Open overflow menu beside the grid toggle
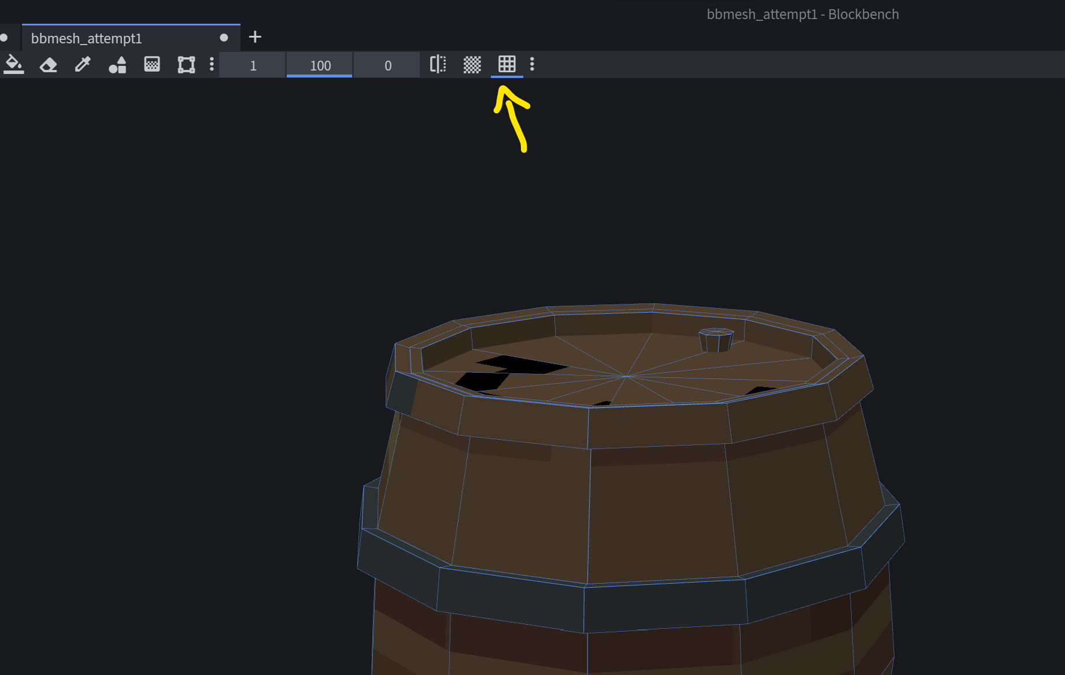Viewport: 1065px width, 675px height. 532,65
